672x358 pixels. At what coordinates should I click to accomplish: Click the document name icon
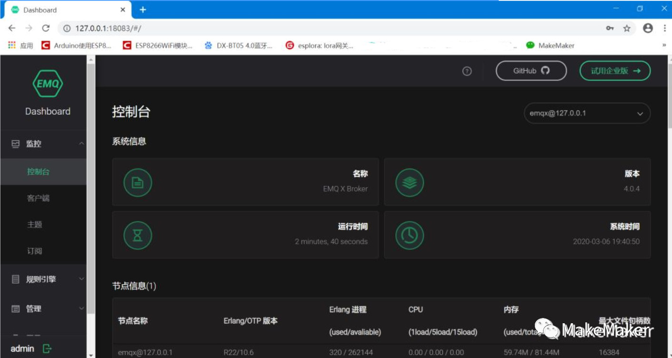pos(138,182)
